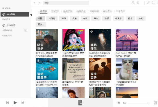Expand more genre filters with 更多...
This screenshot has width=158, height=107.
pyautogui.click(x=41, y=24)
